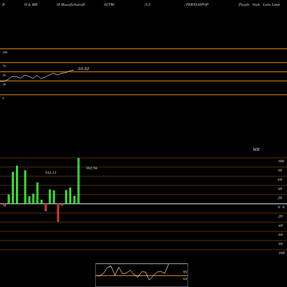Click the MunafaSutra title text
Image resolution: width=287 pixels, height=287 pixels.
click(72, 5)
